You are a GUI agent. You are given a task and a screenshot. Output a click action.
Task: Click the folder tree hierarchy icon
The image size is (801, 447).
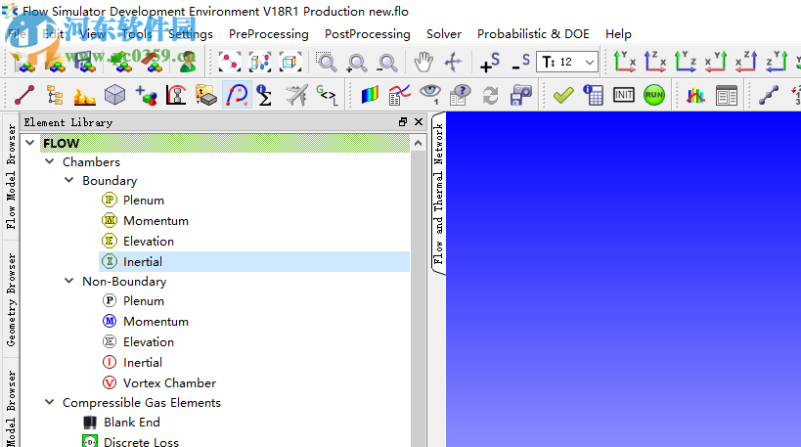coord(55,95)
